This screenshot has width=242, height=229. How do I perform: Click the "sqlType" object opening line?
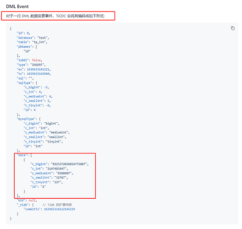coord(27,83)
